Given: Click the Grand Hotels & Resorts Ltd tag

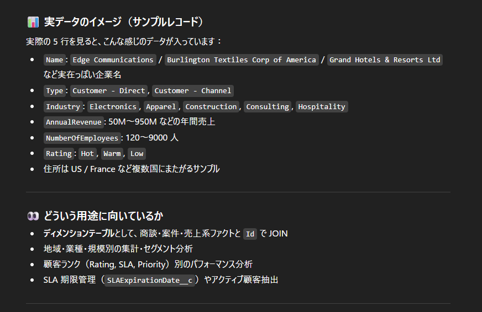Looking at the screenshot, I should click(x=385, y=60).
